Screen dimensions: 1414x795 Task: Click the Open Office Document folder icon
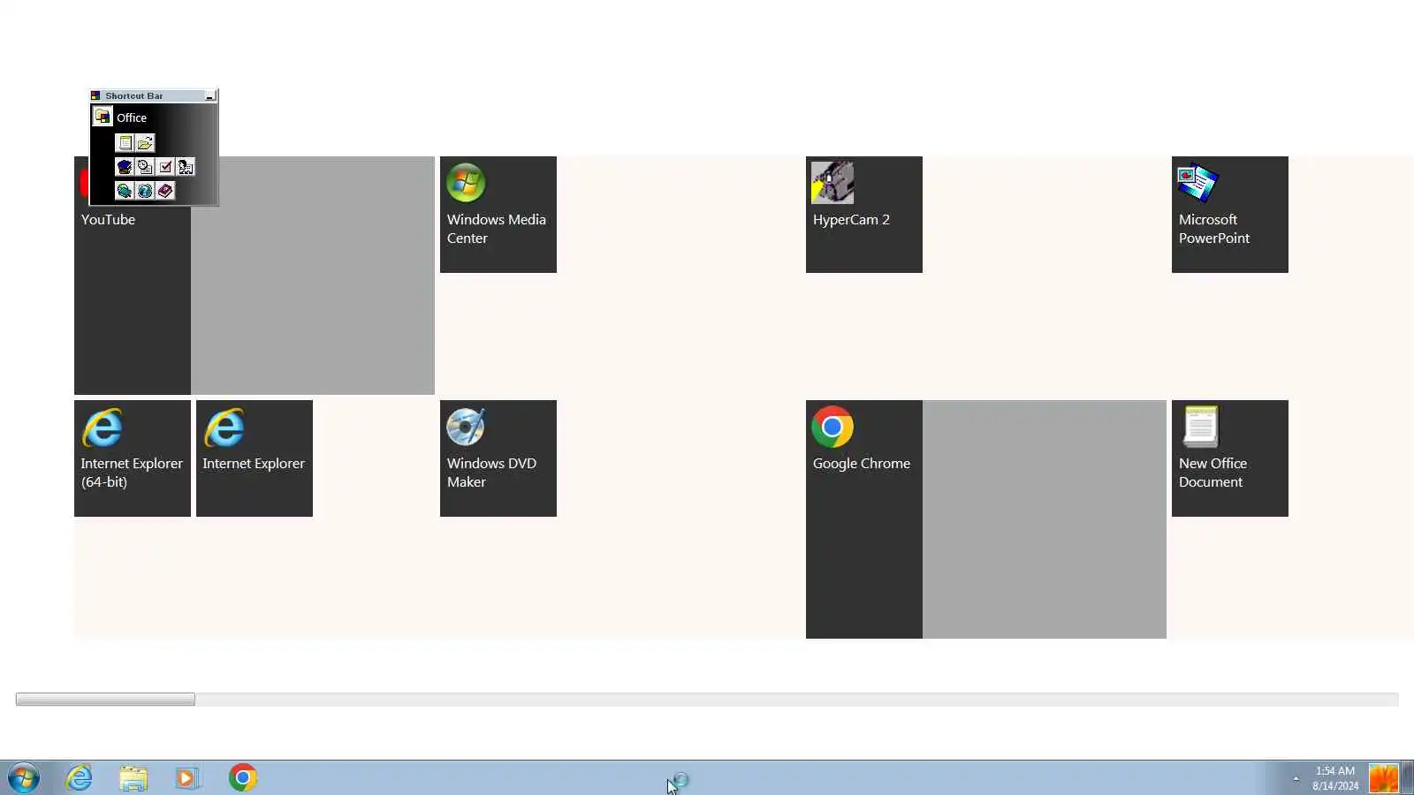(x=145, y=143)
